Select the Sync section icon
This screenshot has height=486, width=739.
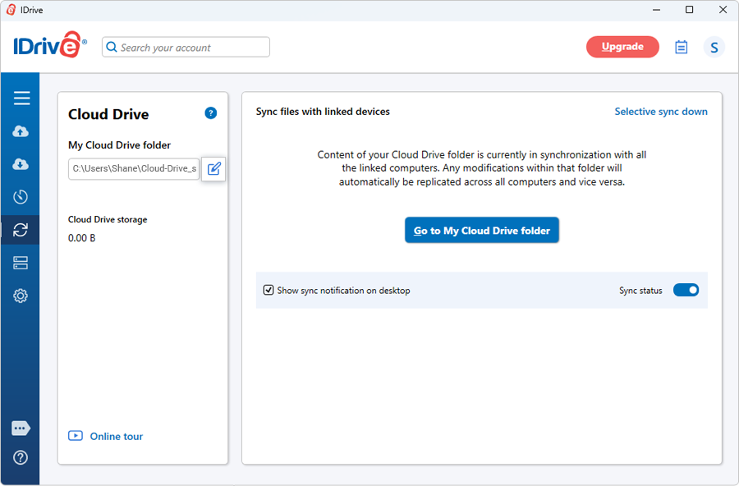pos(21,230)
